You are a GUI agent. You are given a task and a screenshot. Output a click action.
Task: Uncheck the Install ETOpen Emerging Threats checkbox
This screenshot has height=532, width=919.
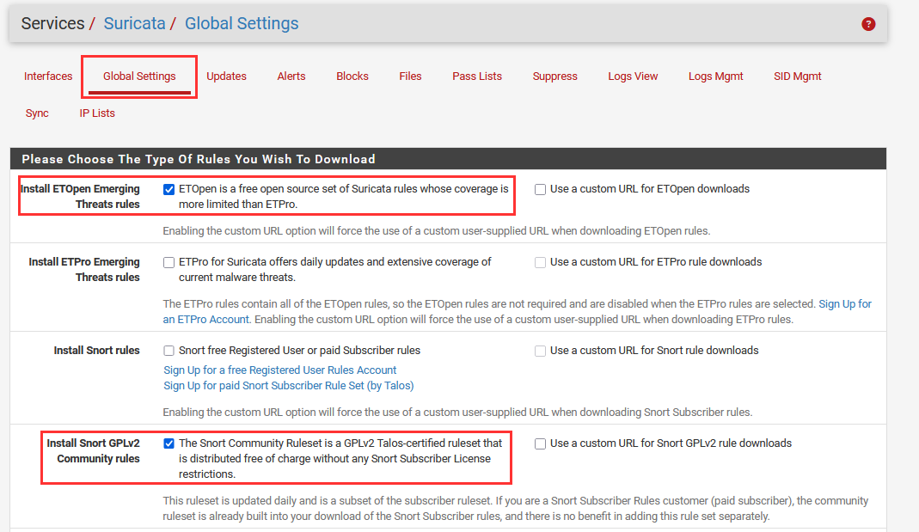click(169, 189)
